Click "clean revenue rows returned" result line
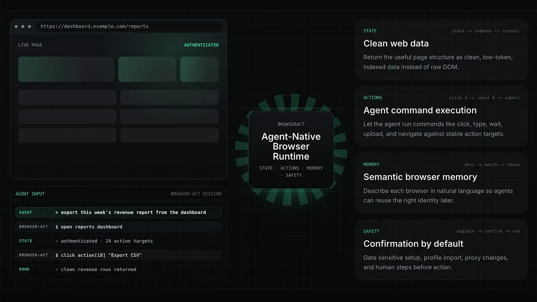The image size is (537, 302). coord(96,269)
